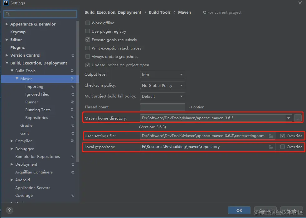This screenshot has width=306, height=218.
Task: Click the project-level icon beside Arquillian Containers
Action: [x=73, y=172]
